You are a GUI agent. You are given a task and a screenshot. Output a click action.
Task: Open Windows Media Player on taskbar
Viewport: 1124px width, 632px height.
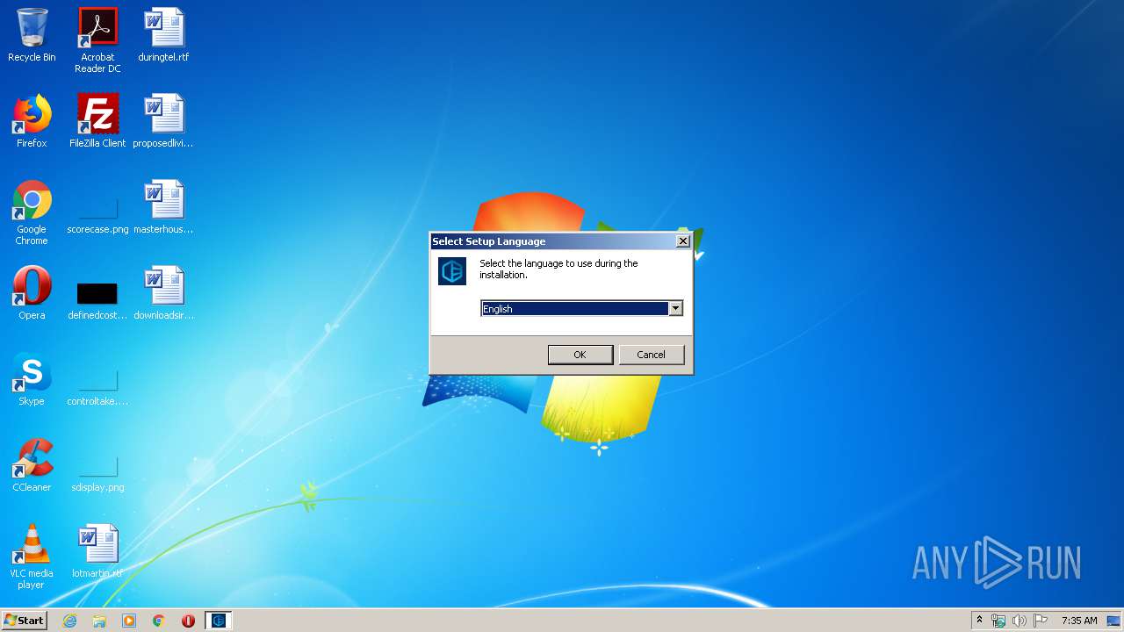pos(129,621)
